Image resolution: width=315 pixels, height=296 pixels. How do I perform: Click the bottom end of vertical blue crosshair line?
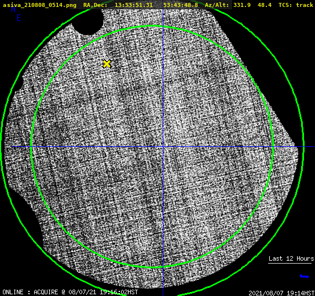(x=163, y=294)
